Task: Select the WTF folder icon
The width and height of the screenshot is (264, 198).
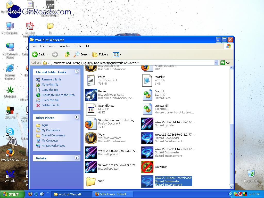Action: pos(91,181)
